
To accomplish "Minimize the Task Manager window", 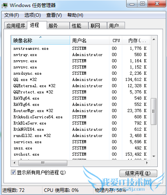I will point(132,4).
